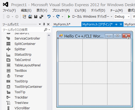Click the Visual Studio logo icon
Image resolution: width=135 pixels, height=110 pixels.
tap(6, 5)
